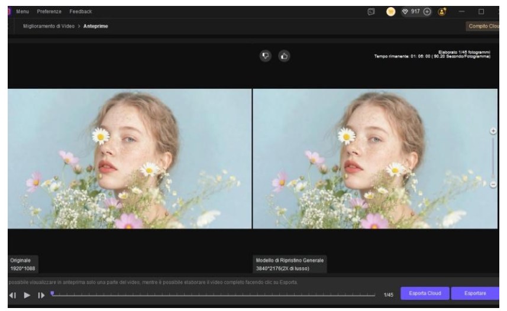Click the 1/45 frame counter

pyautogui.click(x=388, y=295)
